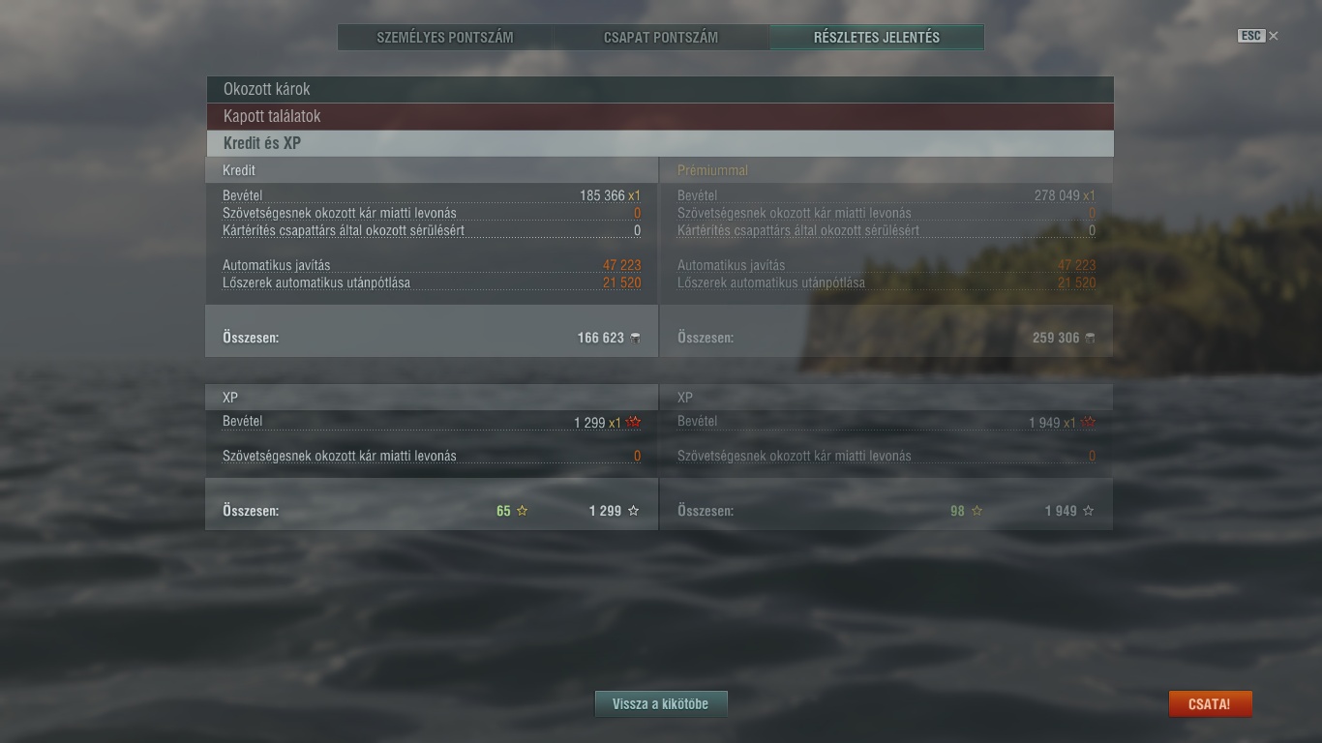Click the Prémiummal column header
1322x743 pixels.
pos(712,170)
